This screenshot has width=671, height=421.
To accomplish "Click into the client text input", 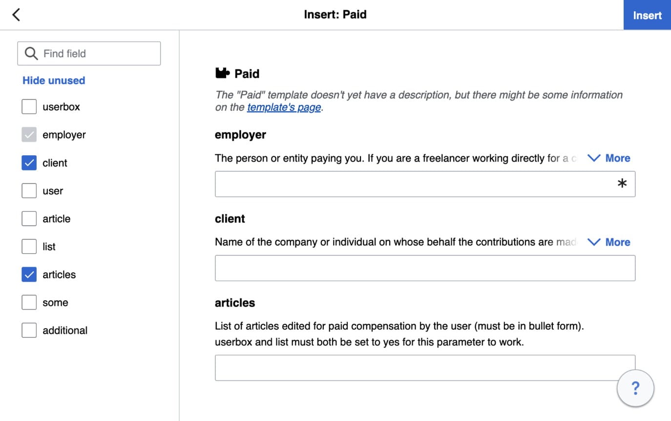I will pos(425,268).
